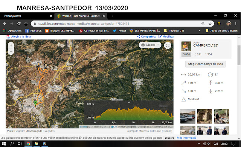Viewport: 241px width, 147px height.
Task: Reload the Wikiloc page
Action: 19,24
